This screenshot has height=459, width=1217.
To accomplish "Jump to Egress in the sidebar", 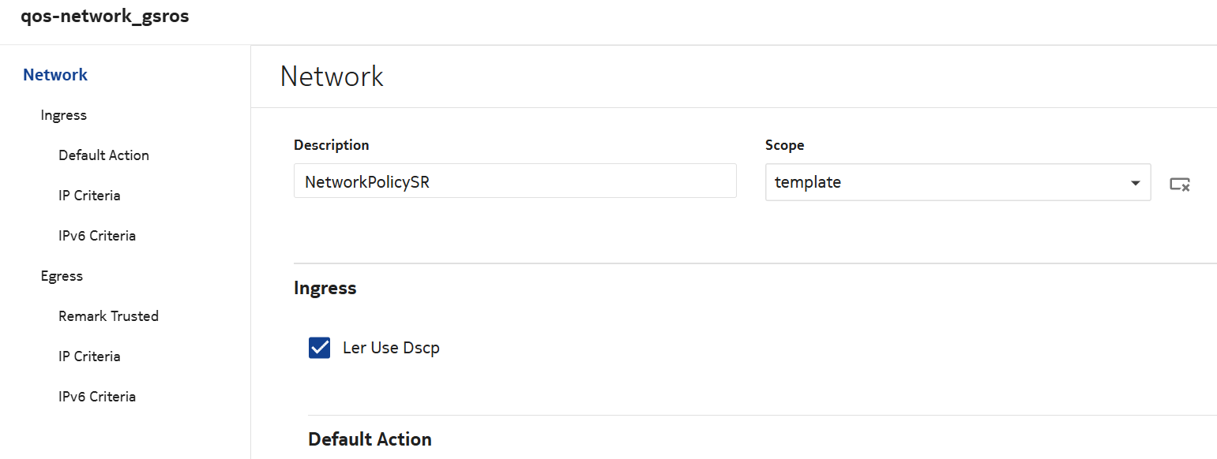I will [x=62, y=276].
